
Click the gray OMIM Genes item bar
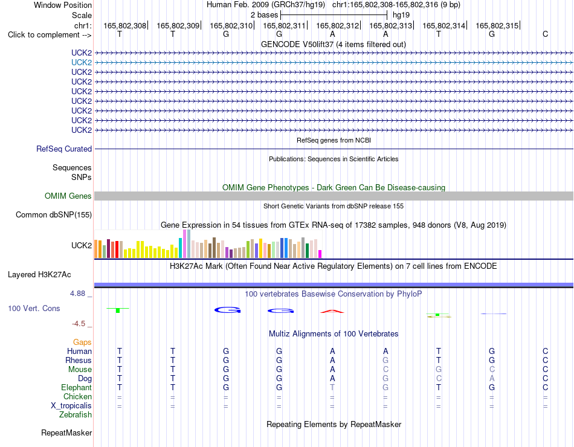(334, 196)
